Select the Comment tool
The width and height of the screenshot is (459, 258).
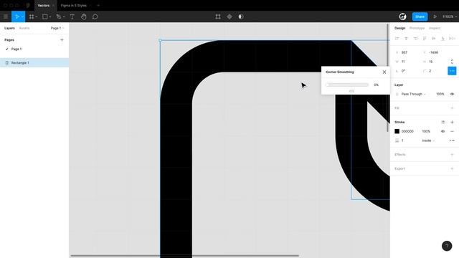point(95,16)
